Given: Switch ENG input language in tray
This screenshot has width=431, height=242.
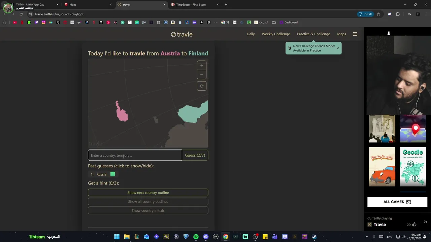Looking at the screenshot, I should click(x=390, y=237).
